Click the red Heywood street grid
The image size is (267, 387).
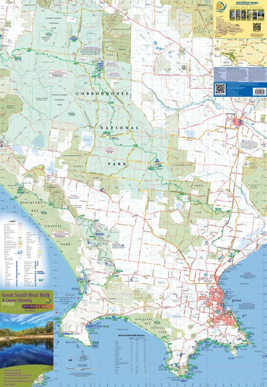237,121
